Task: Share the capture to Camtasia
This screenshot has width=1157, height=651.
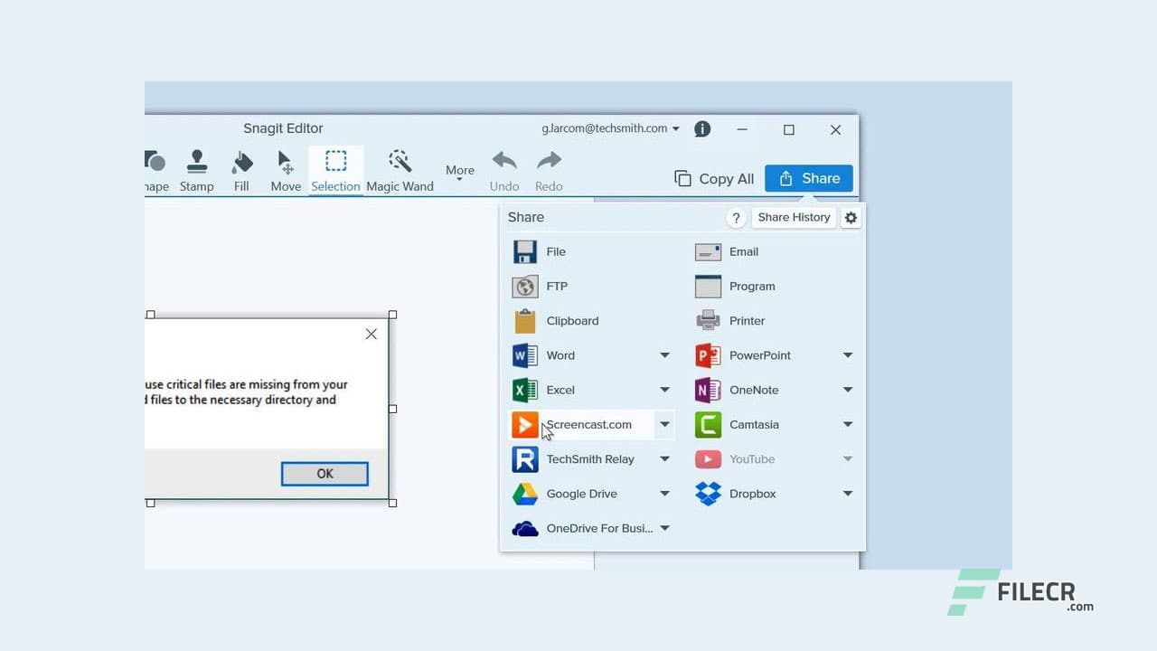Action: 754,424
